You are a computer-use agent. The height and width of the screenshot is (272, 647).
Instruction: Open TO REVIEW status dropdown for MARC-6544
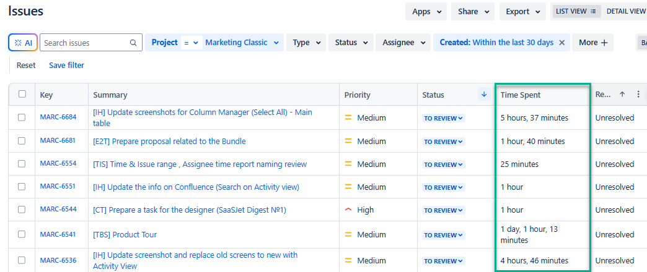(x=444, y=210)
